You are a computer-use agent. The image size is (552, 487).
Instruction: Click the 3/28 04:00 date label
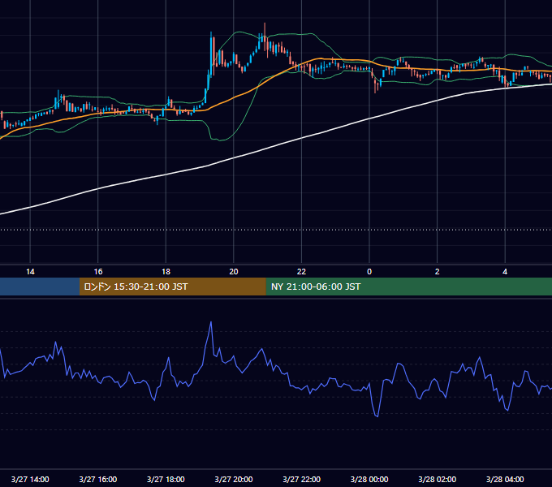coord(505,479)
